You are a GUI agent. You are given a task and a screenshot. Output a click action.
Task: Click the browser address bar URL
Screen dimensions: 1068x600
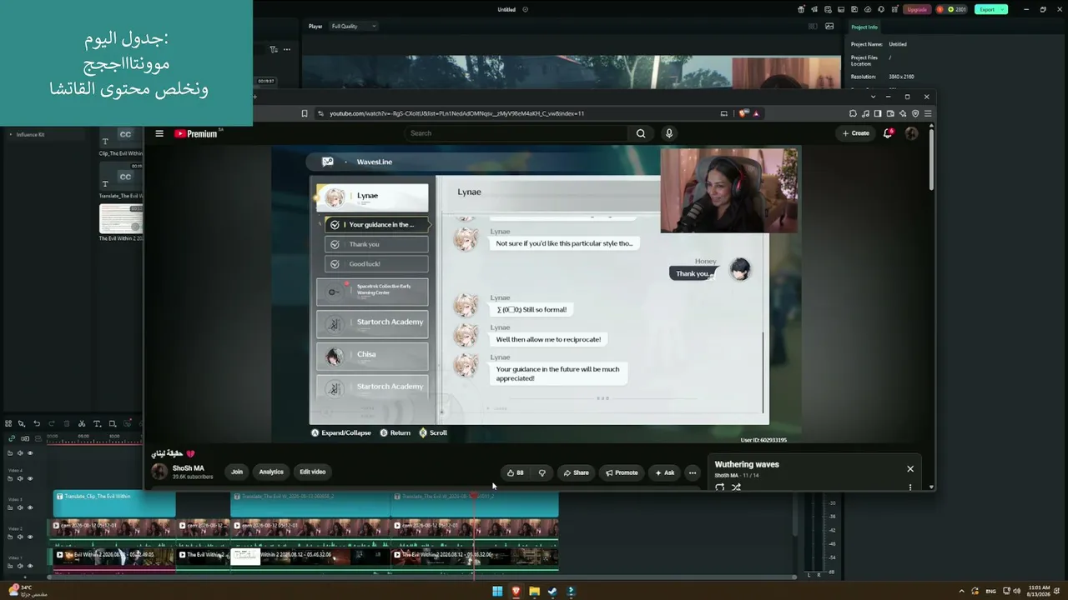[456, 113]
